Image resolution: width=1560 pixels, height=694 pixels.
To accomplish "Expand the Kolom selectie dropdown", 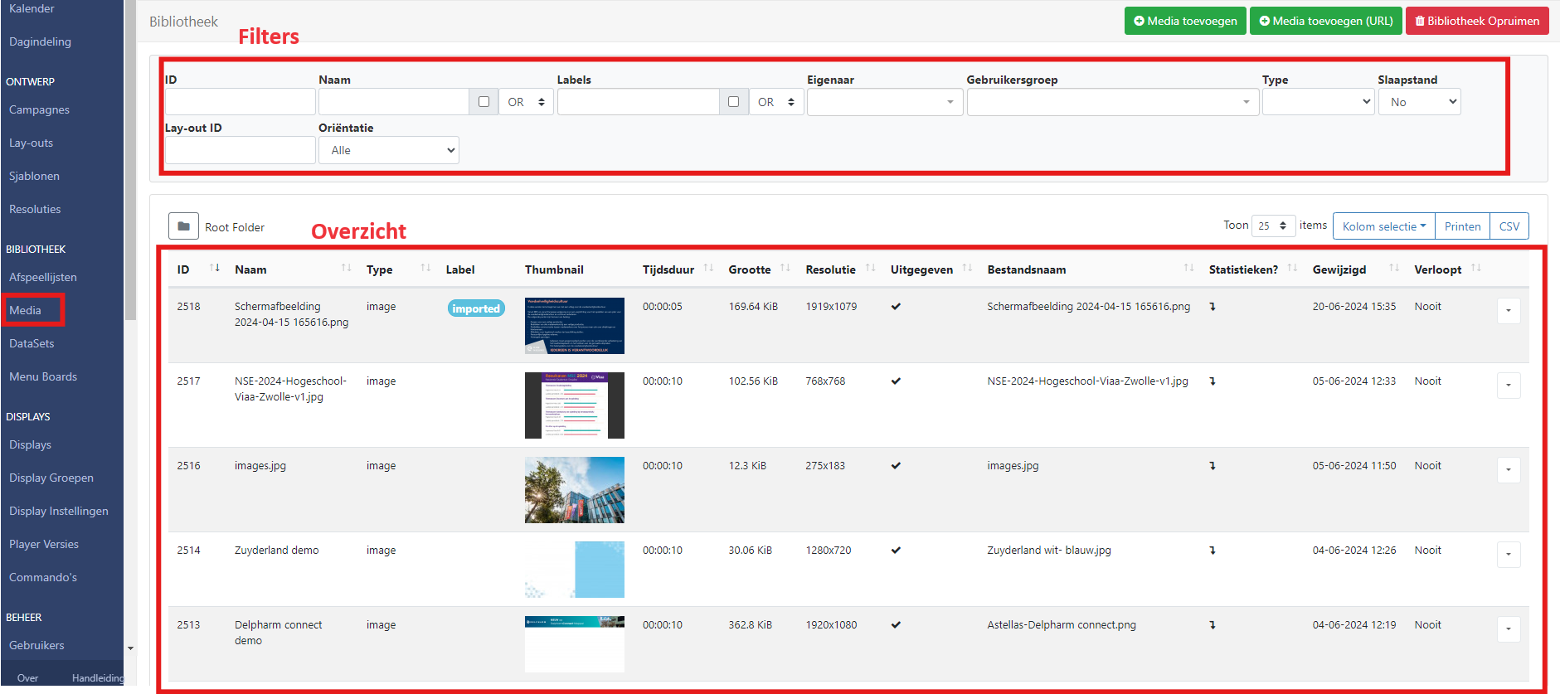I will [x=1383, y=226].
